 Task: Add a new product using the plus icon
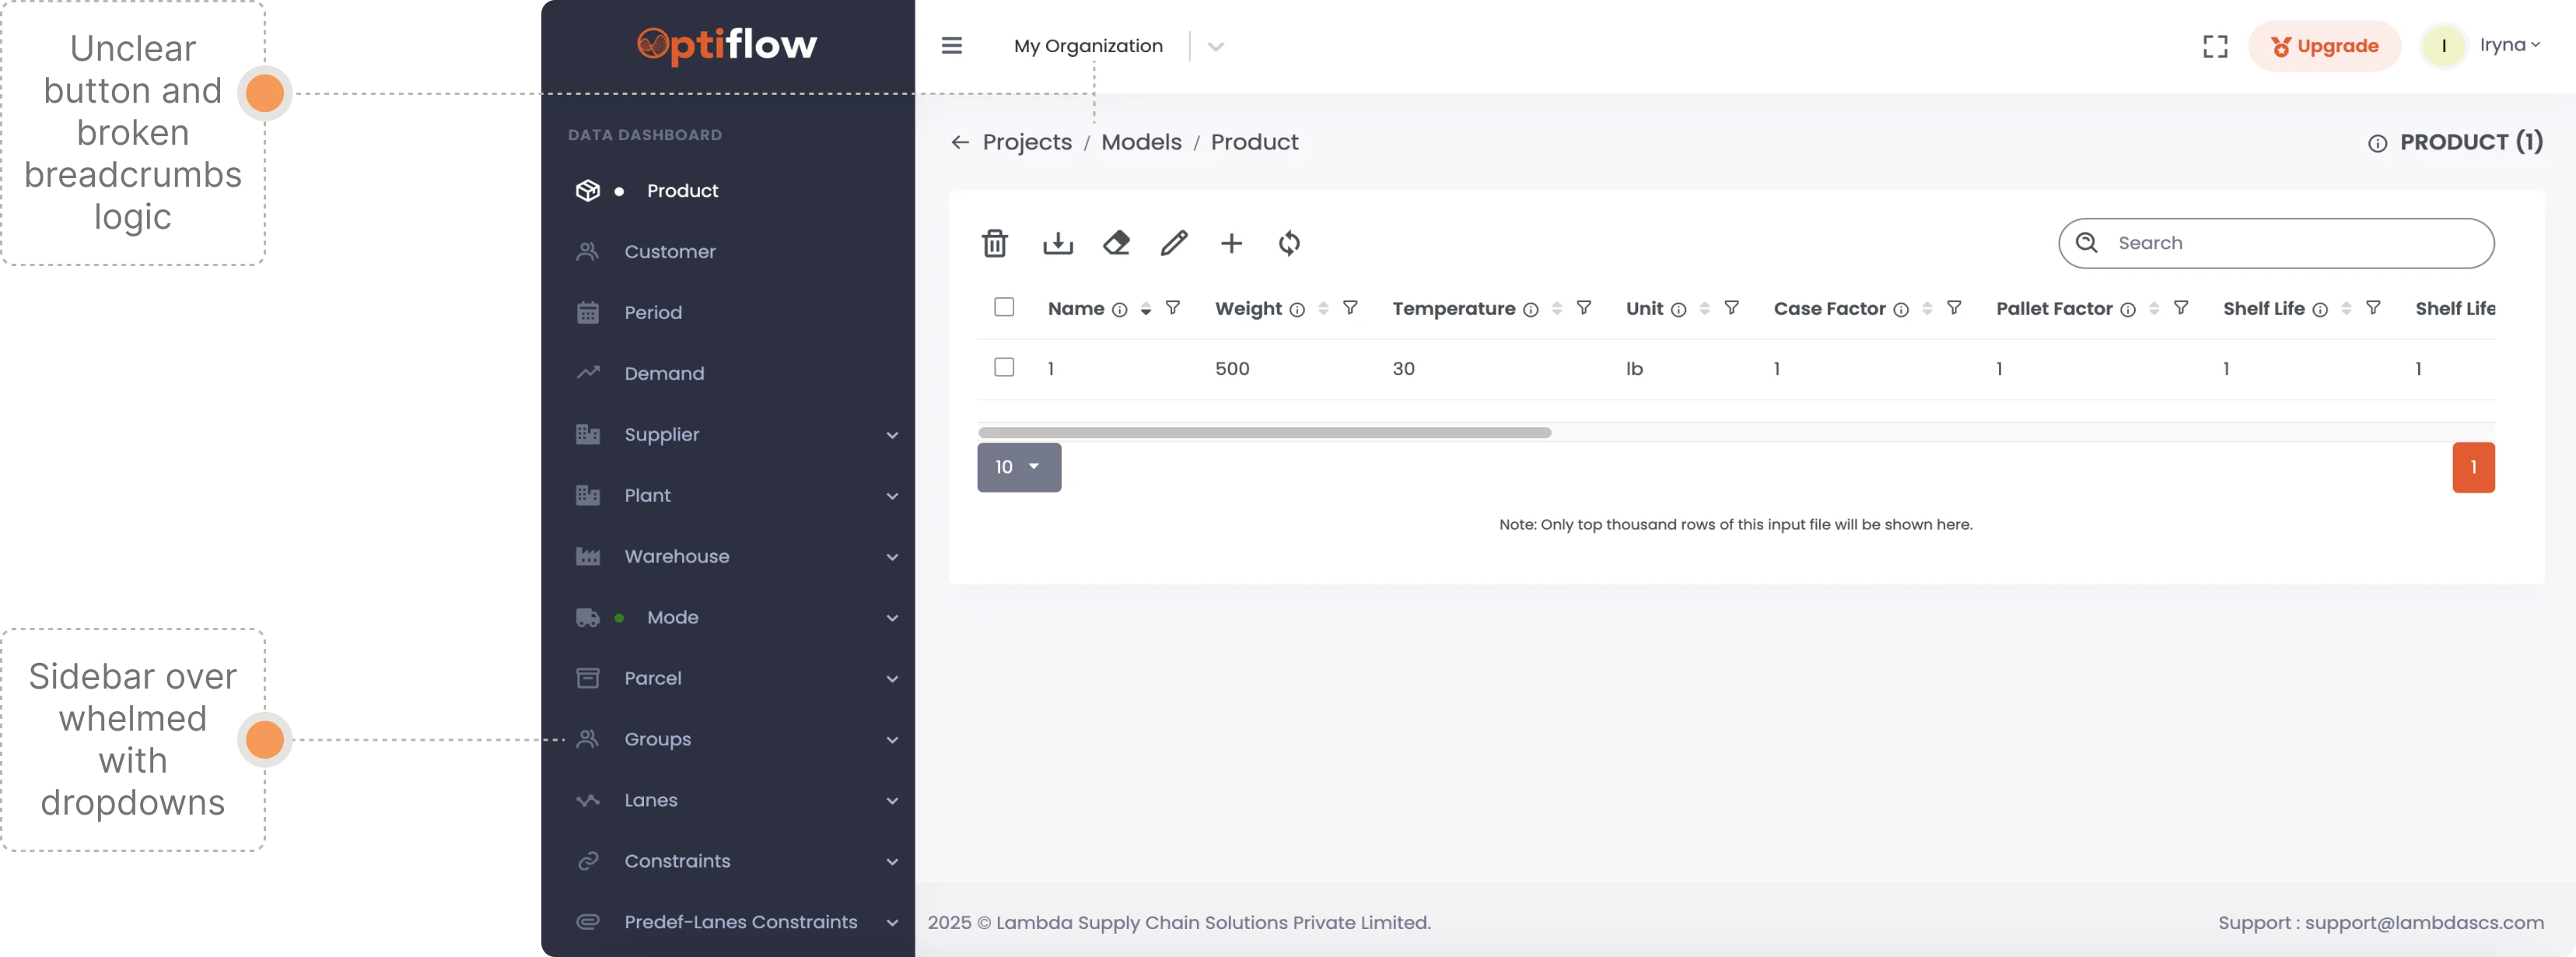[1231, 243]
